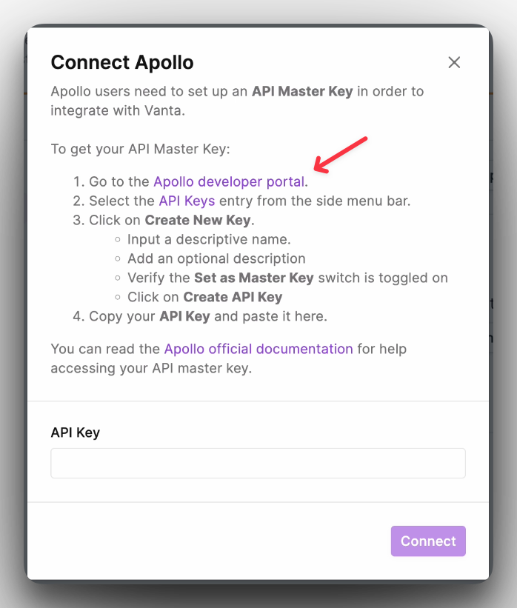Click the red arrow annotation
Viewport: 517px width, 608px height.
(x=340, y=155)
